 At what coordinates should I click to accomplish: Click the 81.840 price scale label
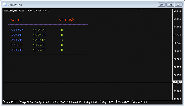[177, 11]
